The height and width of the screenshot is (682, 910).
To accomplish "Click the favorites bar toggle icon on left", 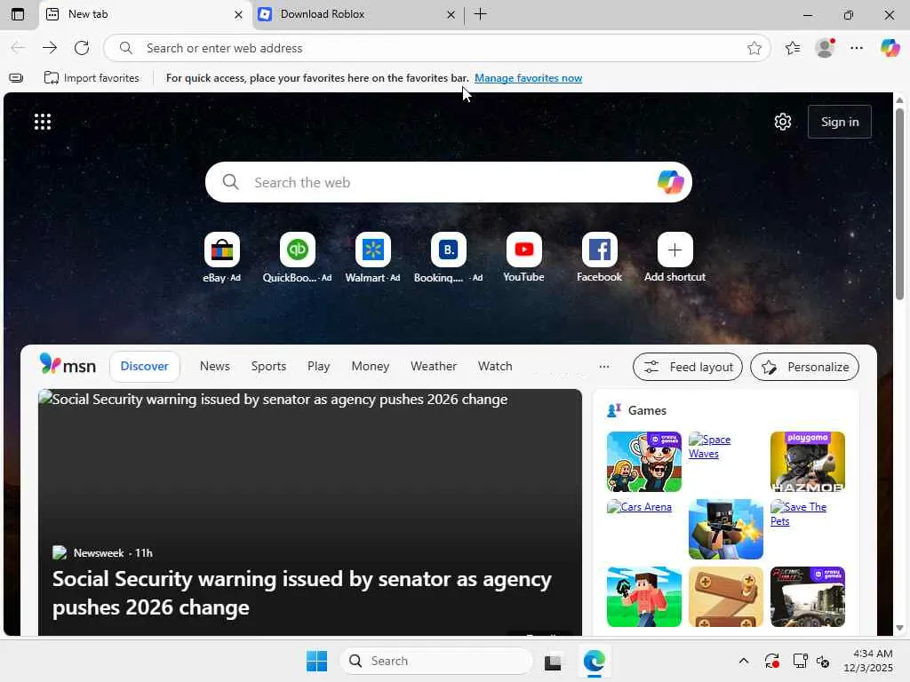I will click(16, 78).
